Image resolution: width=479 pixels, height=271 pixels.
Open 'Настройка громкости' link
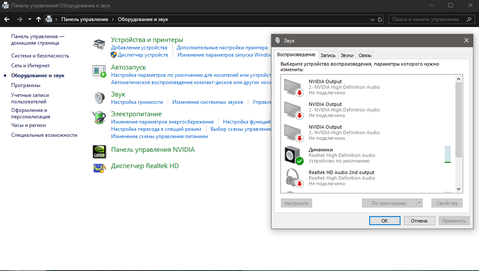click(137, 102)
